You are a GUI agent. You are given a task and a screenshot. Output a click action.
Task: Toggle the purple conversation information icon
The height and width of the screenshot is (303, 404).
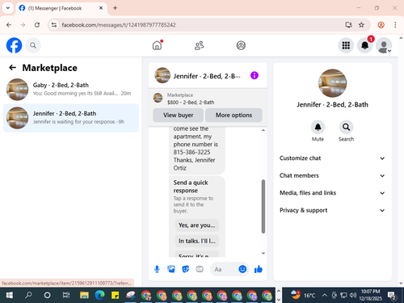[255, 75]
